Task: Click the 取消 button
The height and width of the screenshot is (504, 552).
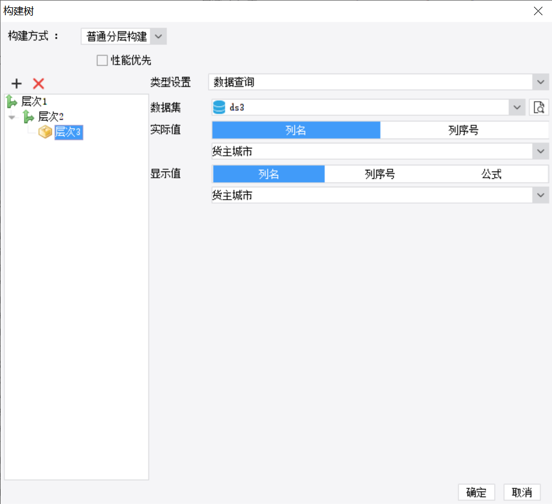Action: click(522, 492)
